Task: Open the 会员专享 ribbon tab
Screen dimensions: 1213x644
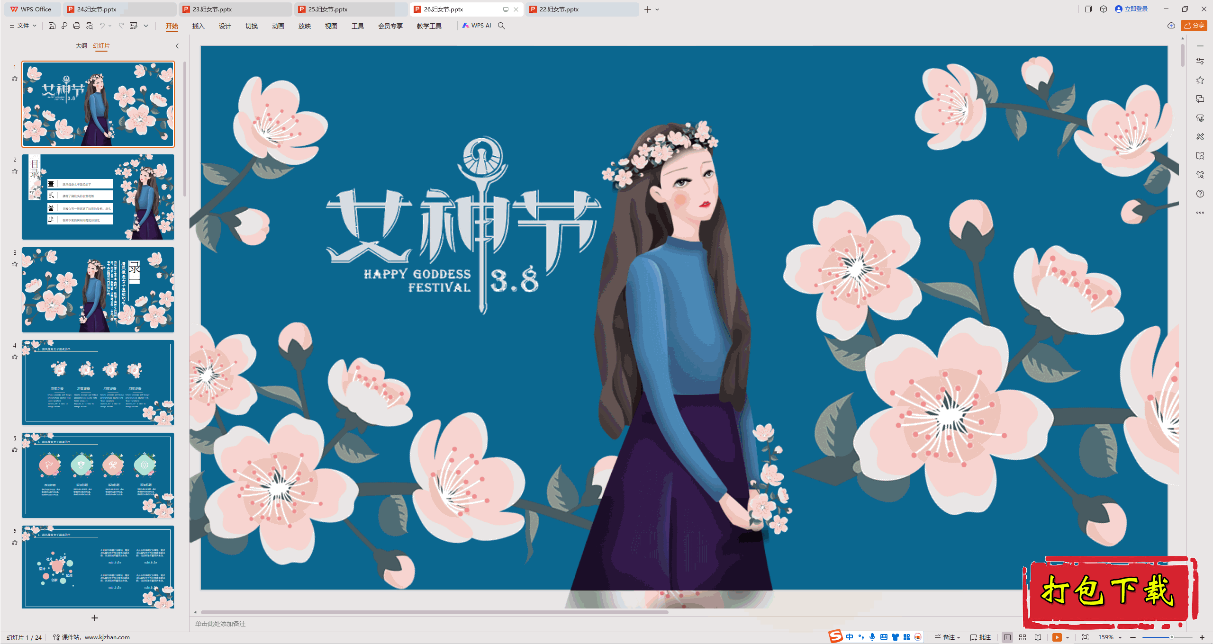Action: coord(390,26)
